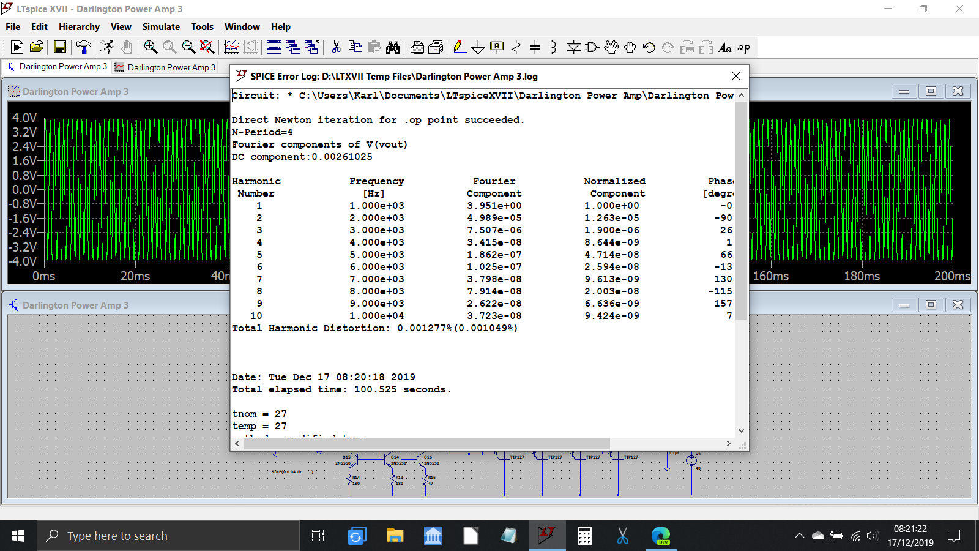
Task: Open the Control Panel hammer icon
Action: click(x=84, y=47)
